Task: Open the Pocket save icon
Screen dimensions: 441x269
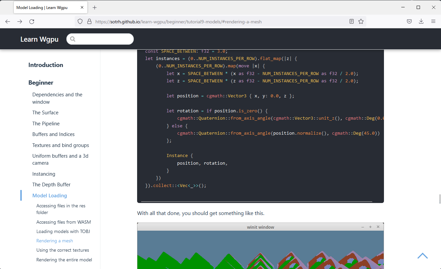Action: click(409, 21)
